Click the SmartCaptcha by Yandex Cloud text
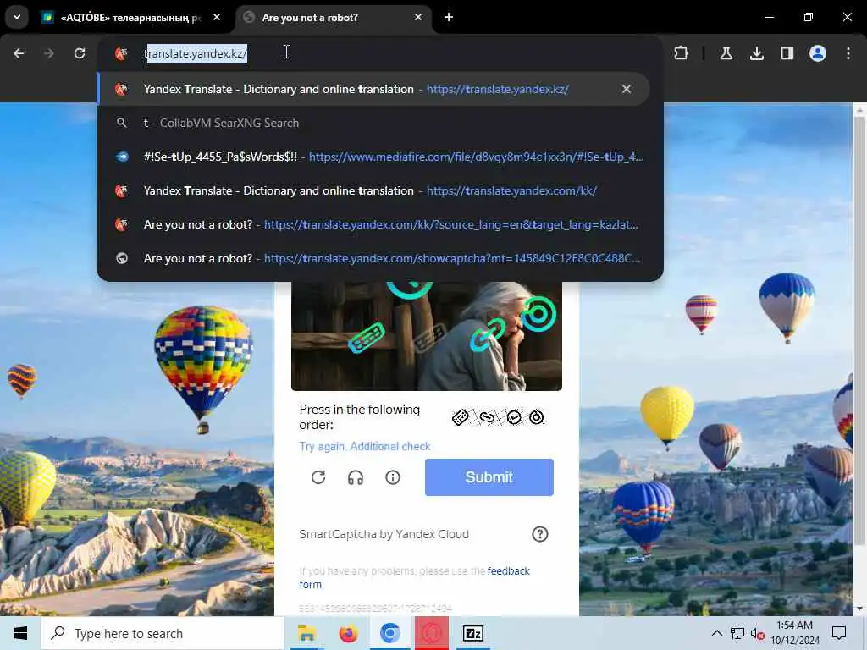This screenshot has width=867, height=650. coord(384,534)
